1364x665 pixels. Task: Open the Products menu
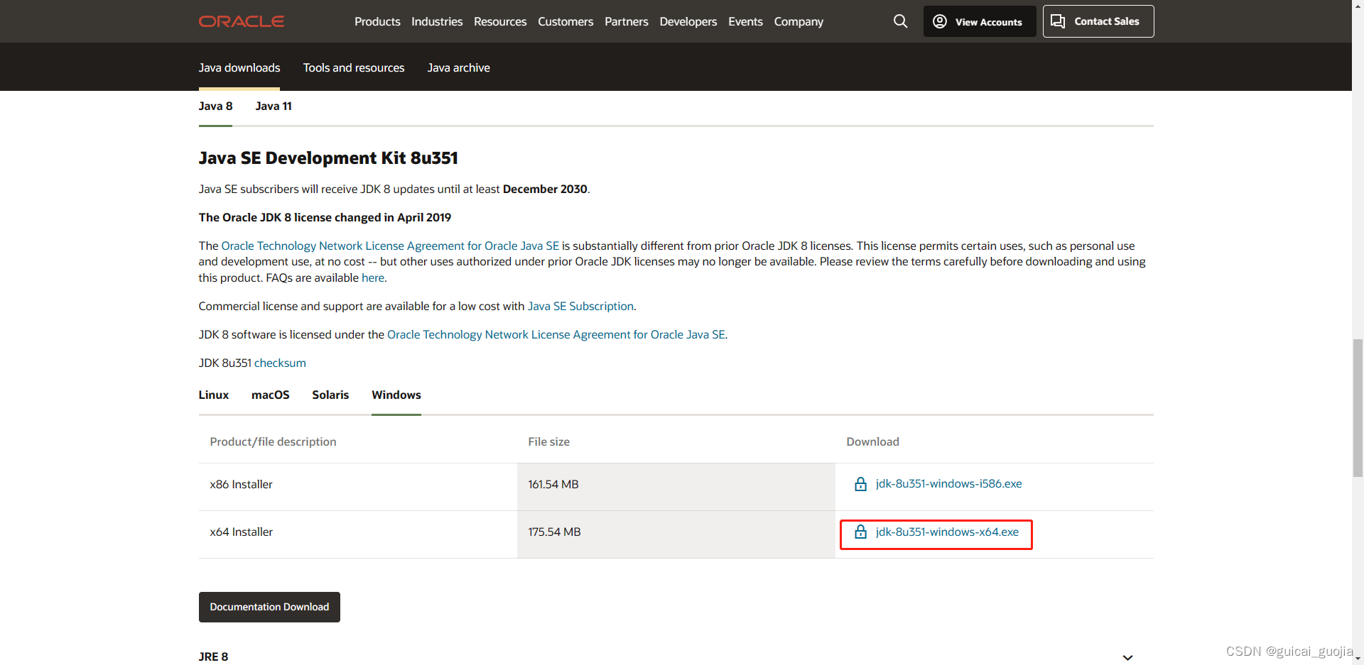[x=377, y=21]
